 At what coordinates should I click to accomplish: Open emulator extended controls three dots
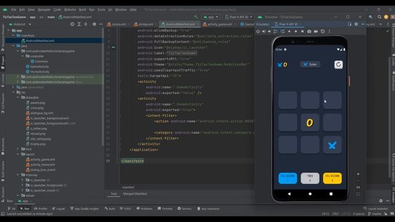pyautogui.click(x=329, y=31)
